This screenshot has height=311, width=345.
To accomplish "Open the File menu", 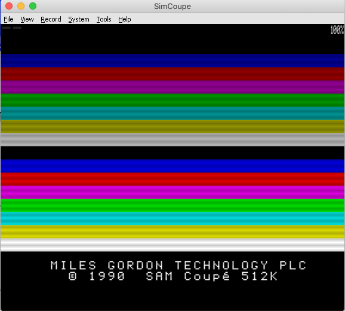I will coord(8,19).
